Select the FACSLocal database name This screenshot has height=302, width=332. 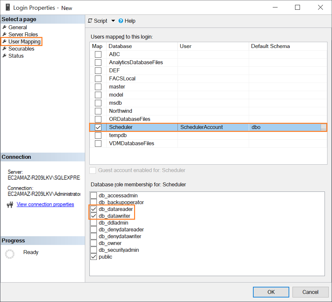click(122, 78)
